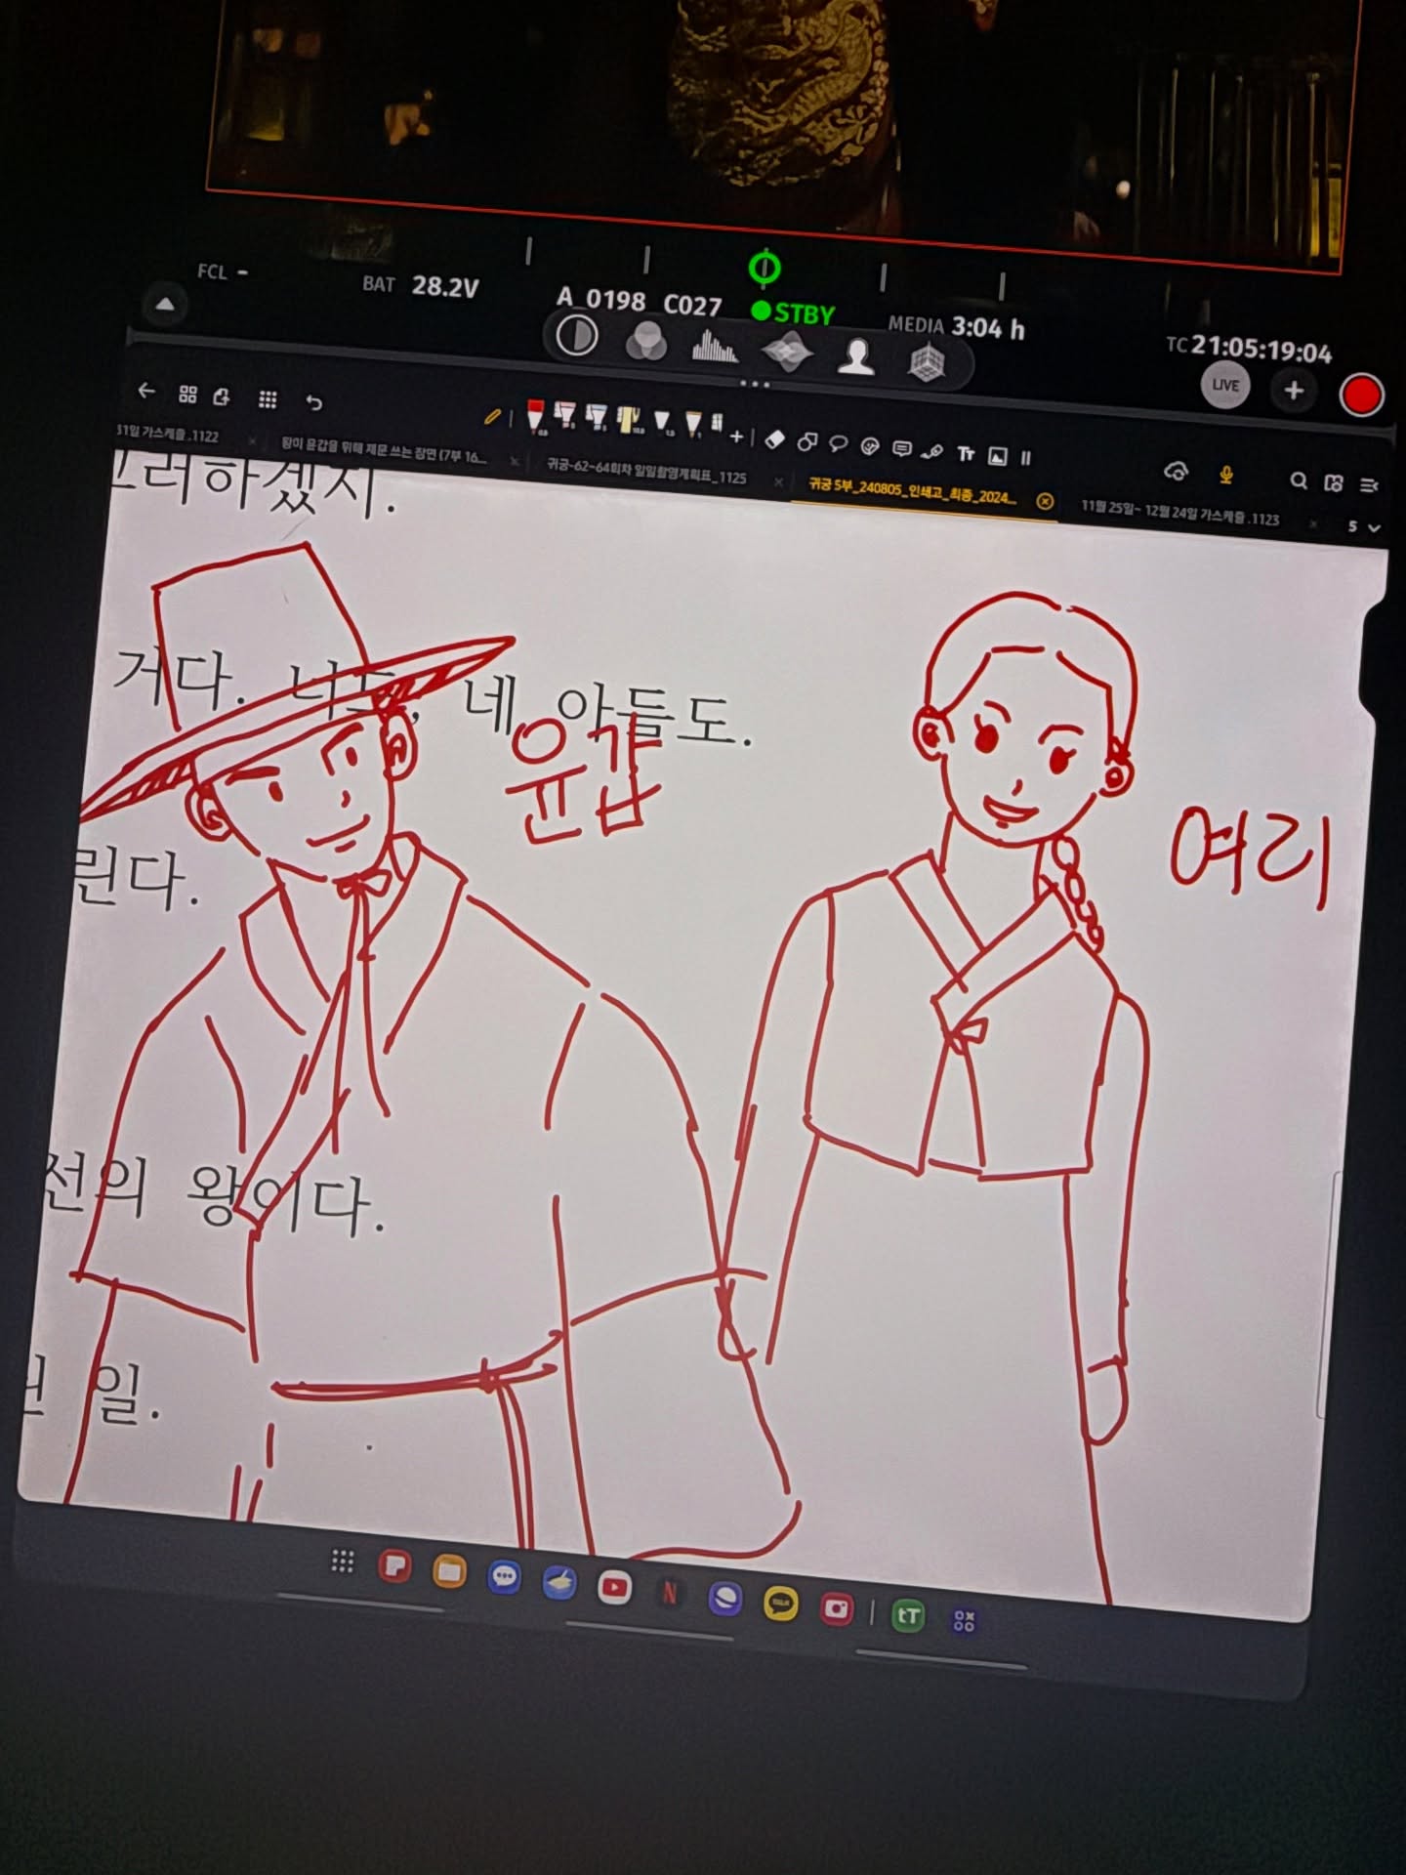This screenshot has width=1406, height=1875.
Task: Select the eraser tool
Action: coord(774,439)
